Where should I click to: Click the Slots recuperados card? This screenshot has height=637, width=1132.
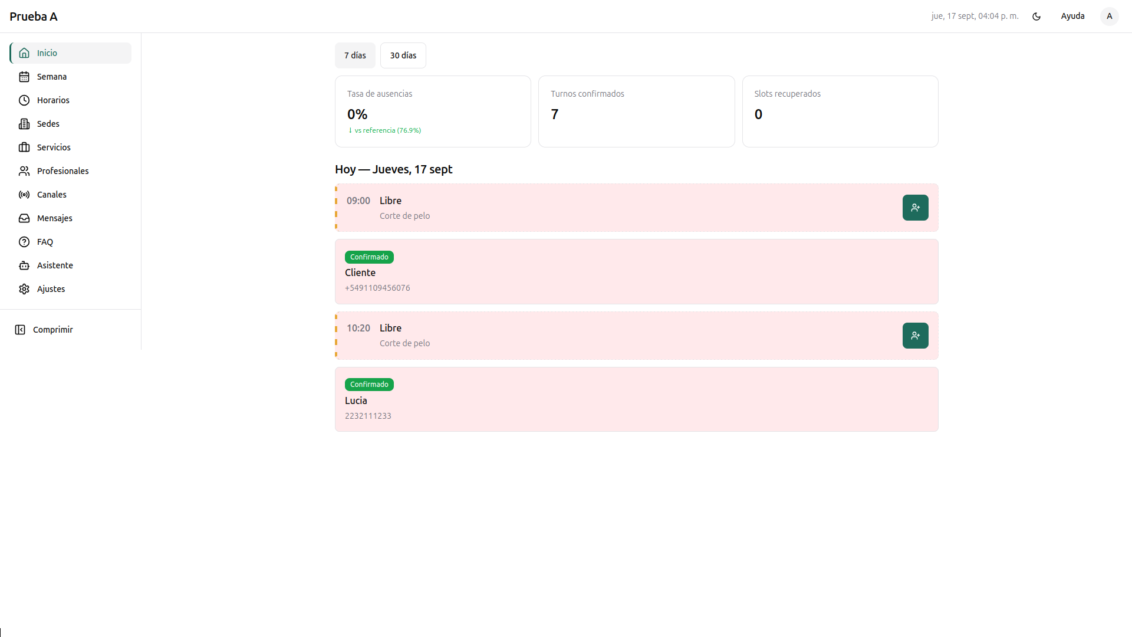840,111
